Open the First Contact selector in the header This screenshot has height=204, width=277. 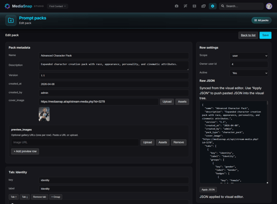(x=57, y=6)
